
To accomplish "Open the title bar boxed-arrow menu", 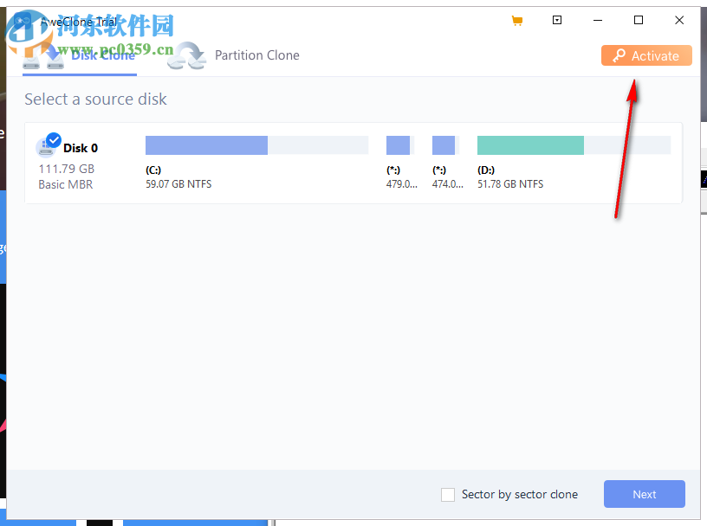I will (557, 20).
